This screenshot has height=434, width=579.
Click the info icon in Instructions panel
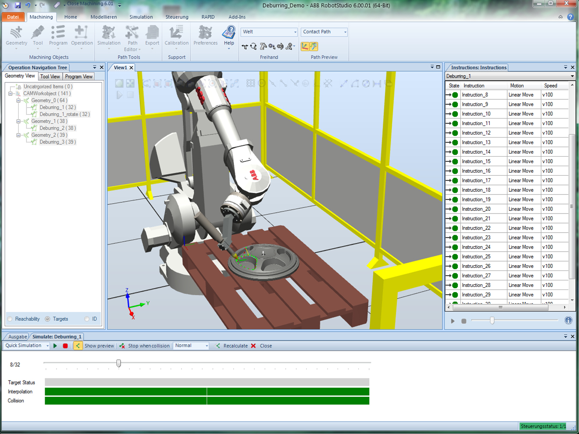(569, 320)
